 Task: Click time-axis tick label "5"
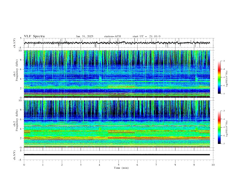[x=118, y=165]
